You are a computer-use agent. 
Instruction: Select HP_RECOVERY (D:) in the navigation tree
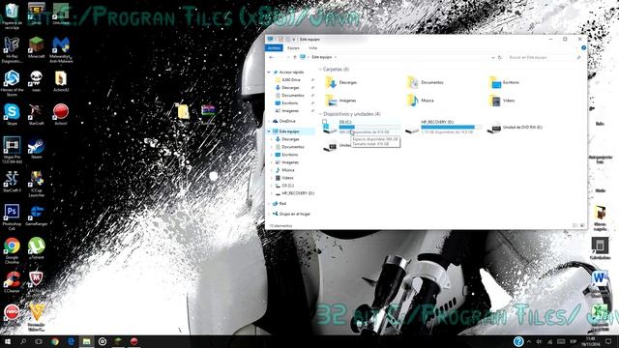point(294,193)
